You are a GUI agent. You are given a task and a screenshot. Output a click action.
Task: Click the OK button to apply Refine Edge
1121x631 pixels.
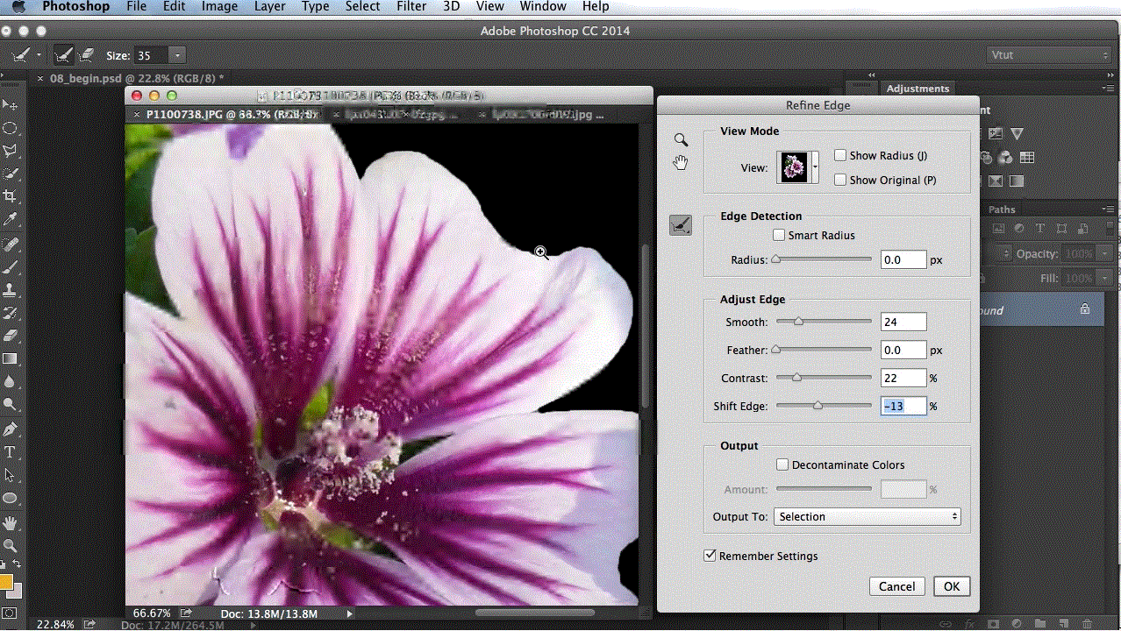click(x=951, y=585)
